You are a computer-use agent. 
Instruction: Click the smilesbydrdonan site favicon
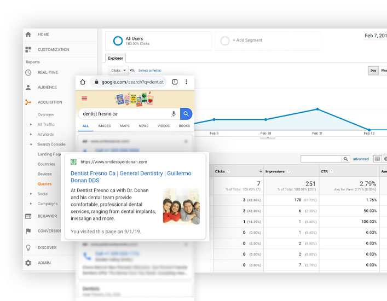click(x=73, y=162)
